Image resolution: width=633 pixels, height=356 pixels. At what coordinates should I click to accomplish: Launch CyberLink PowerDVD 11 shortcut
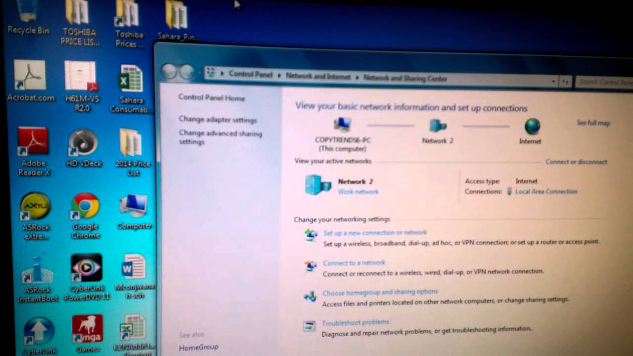pos(86,277)
